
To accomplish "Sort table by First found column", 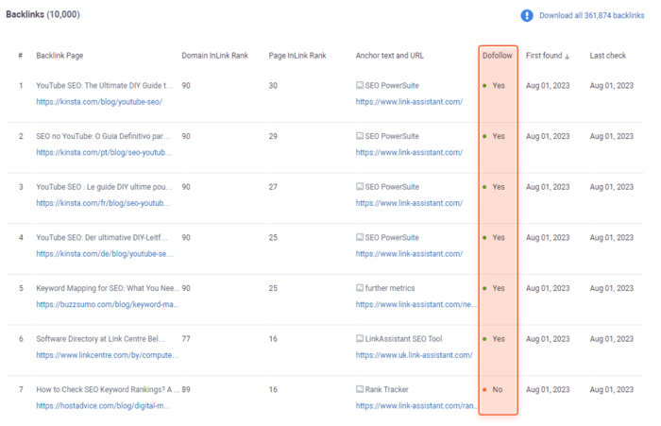I will (544, 55).
